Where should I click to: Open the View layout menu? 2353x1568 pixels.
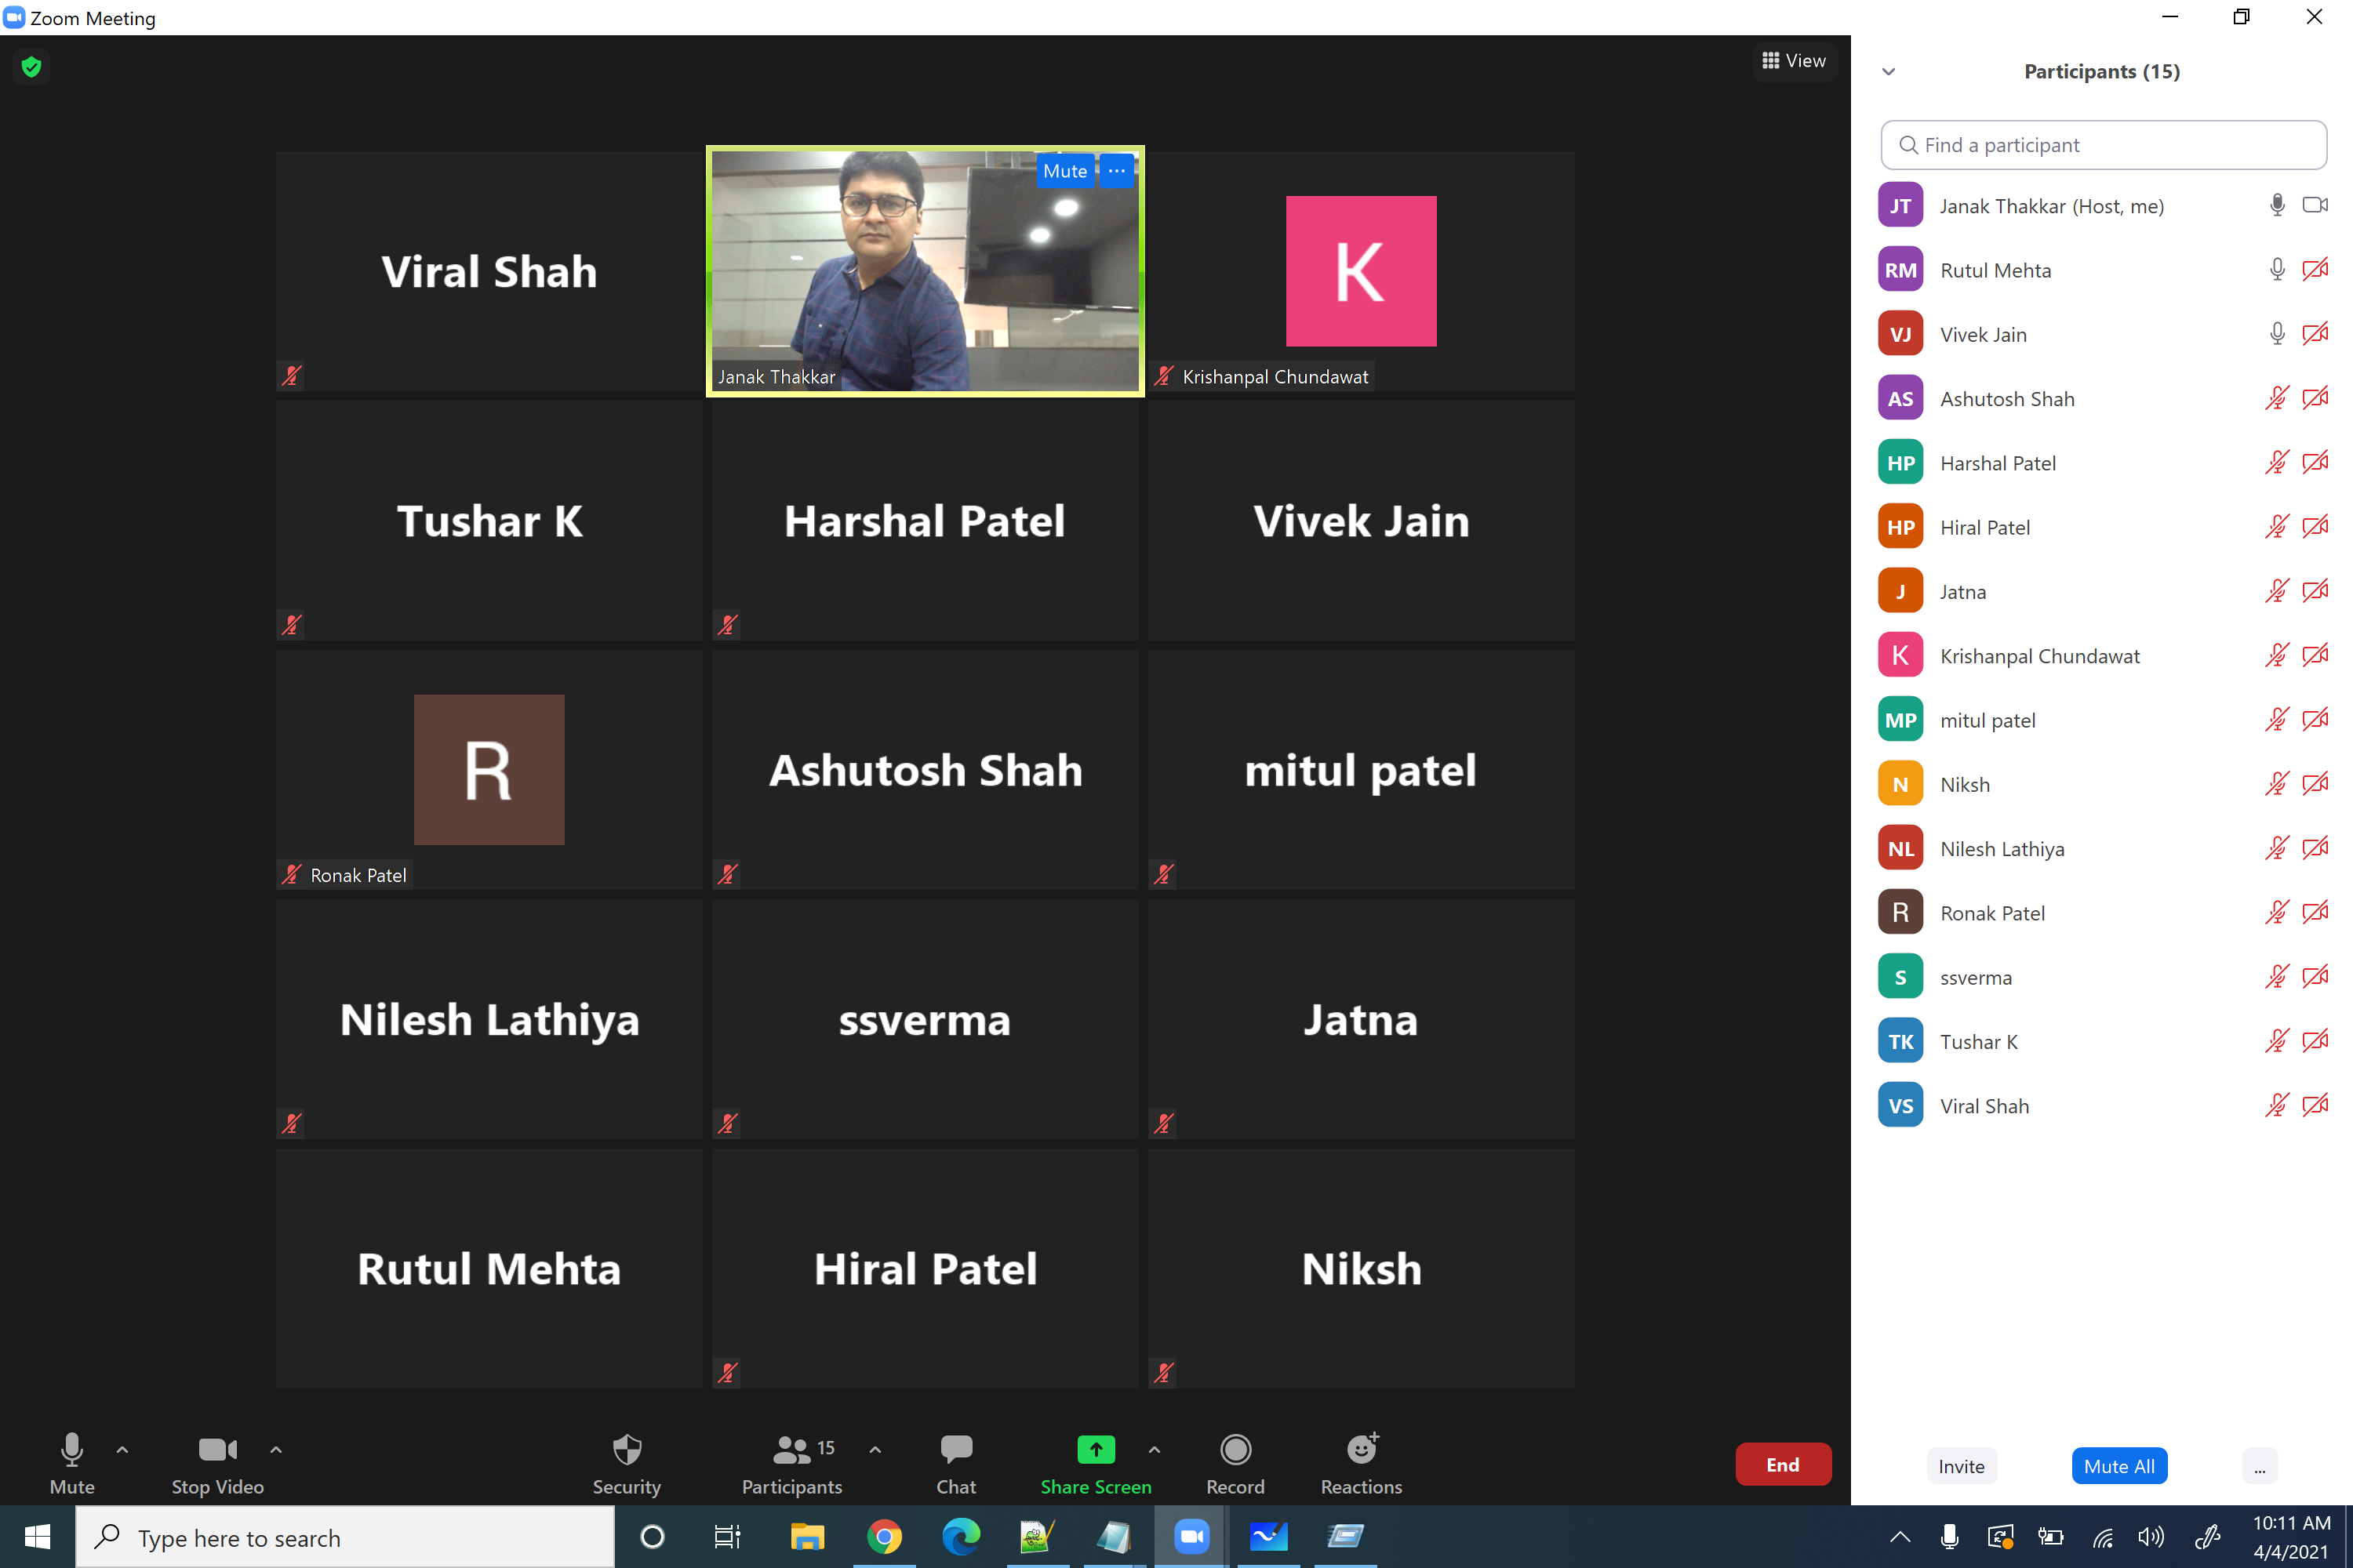1794,61
